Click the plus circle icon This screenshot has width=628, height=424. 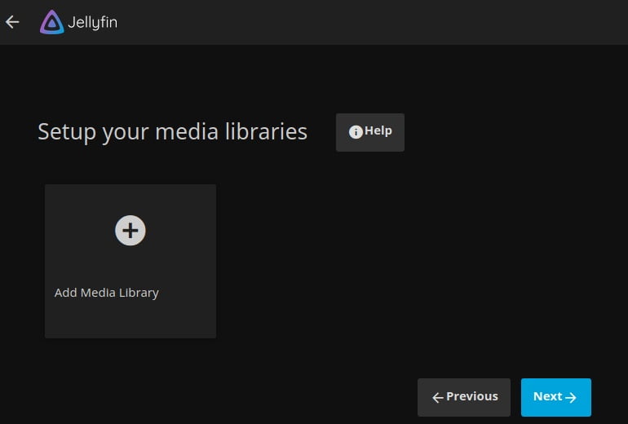(130, 231)
